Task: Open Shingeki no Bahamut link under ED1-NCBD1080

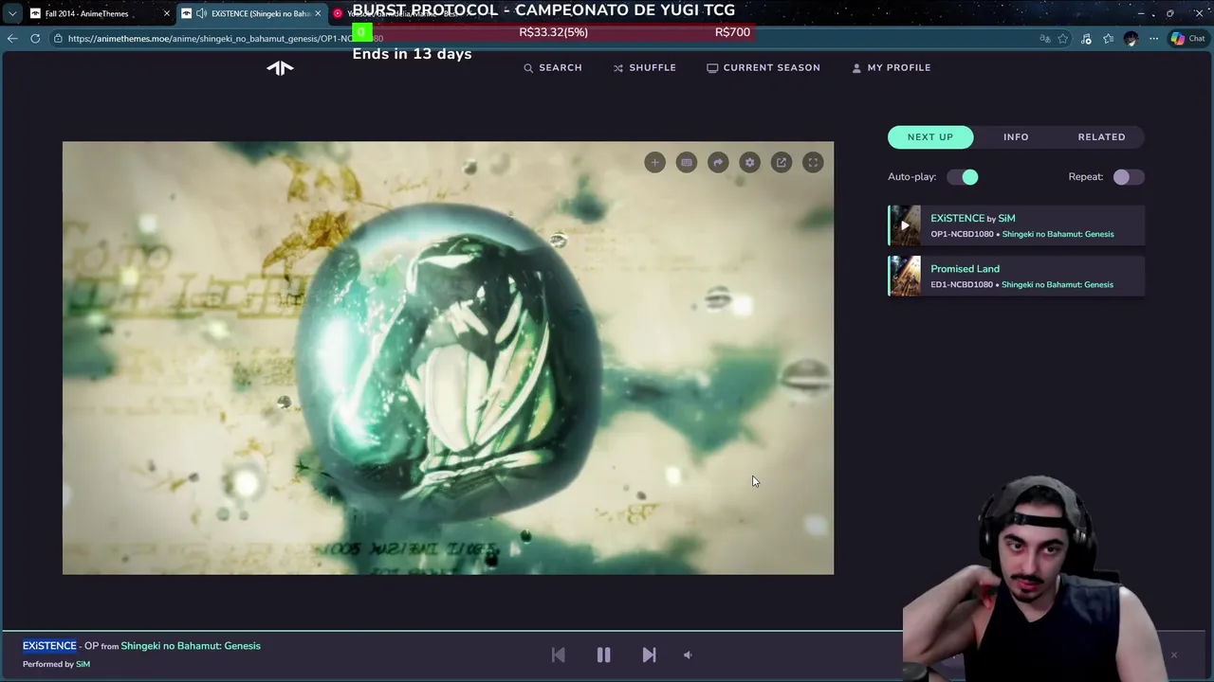Action: click(1058, 284)
